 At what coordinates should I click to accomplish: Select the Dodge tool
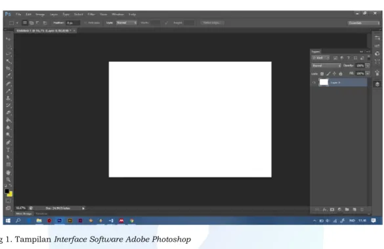9,135
